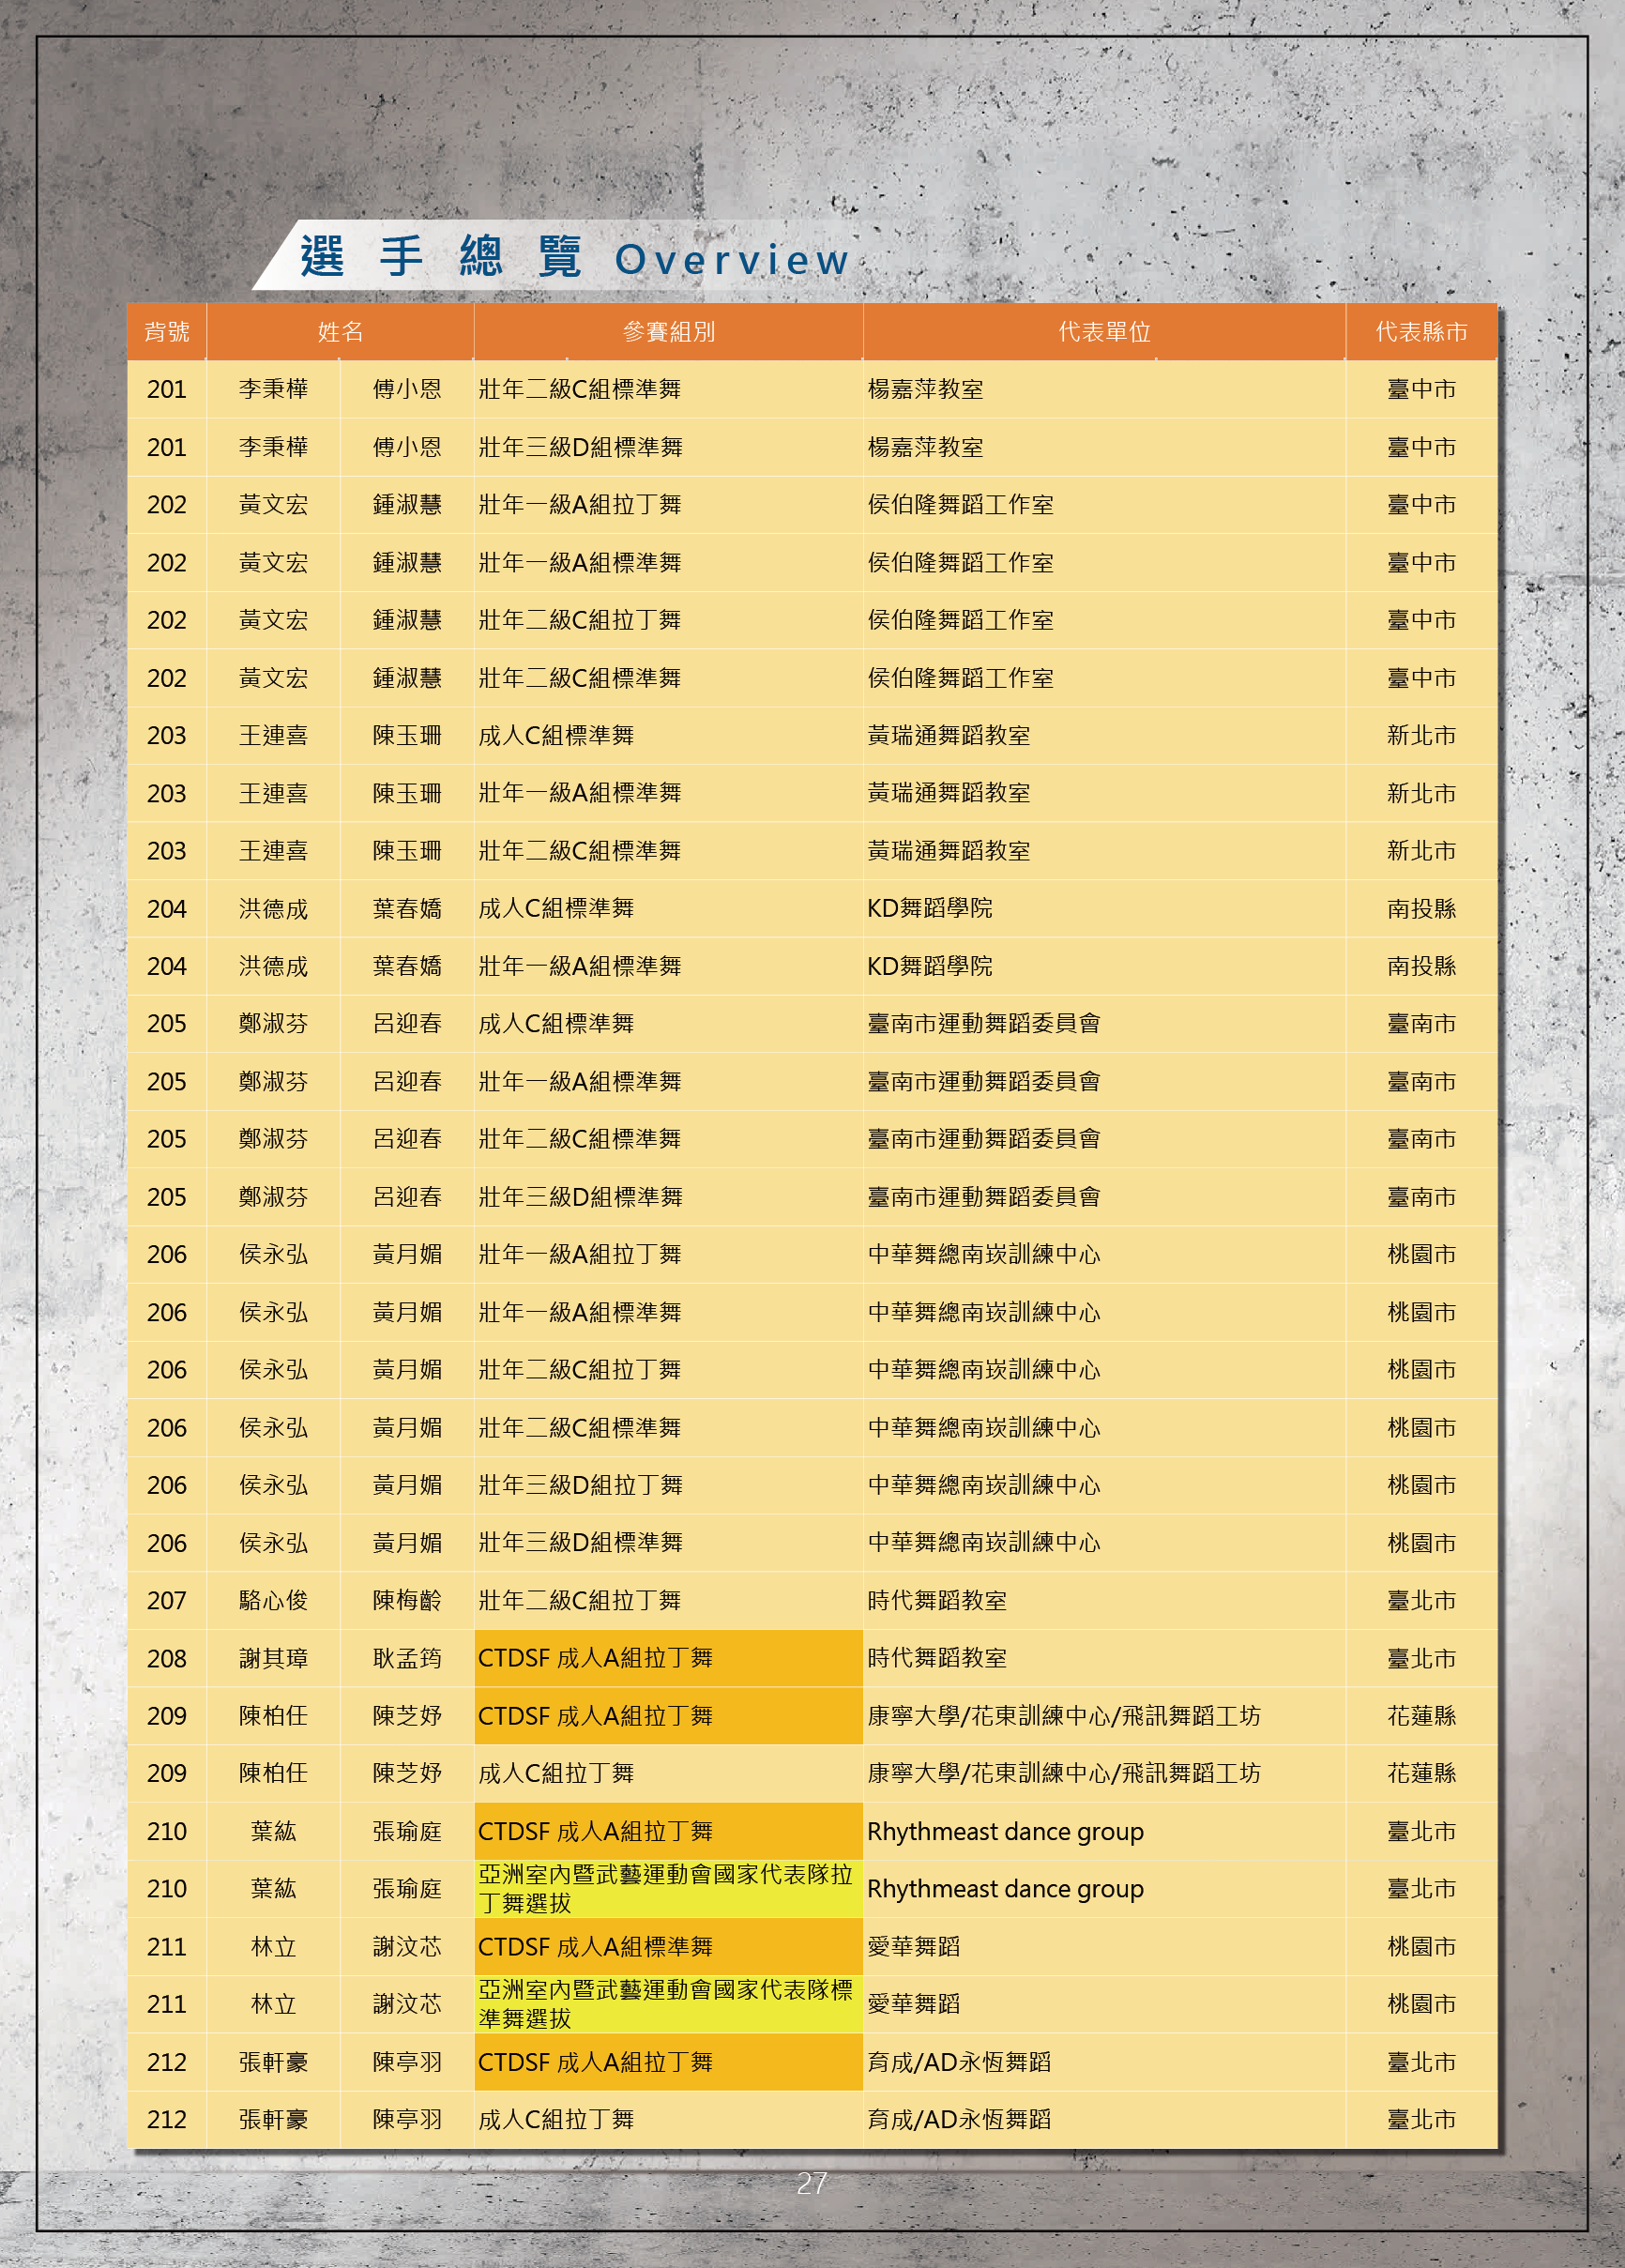Click the '選手總覽 Overview' page title
This screenshot has width=1625, height=2268.
coord(574,258)
